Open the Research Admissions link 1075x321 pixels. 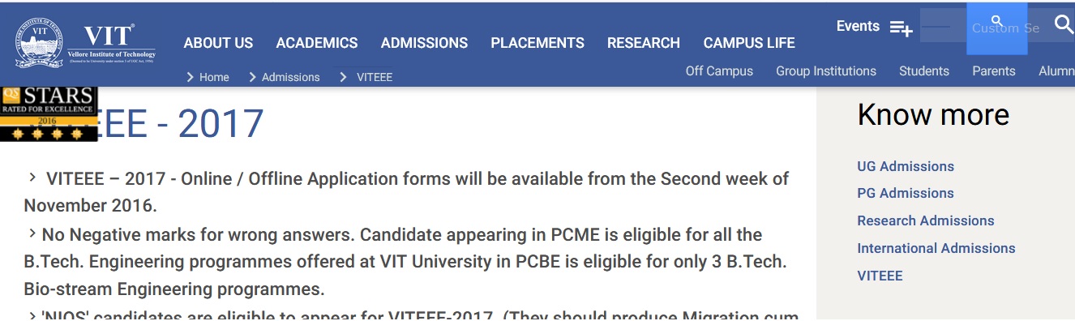point(926,220)
